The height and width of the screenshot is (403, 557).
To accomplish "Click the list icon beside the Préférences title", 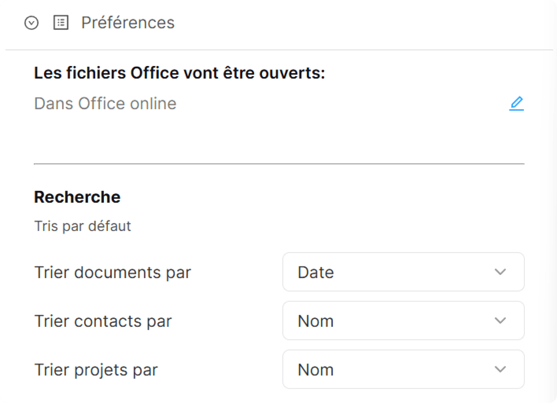I will pos(61,23).
